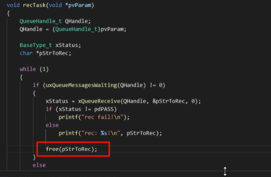
Task: Click the recTask function name
Action: pos(34,5)
